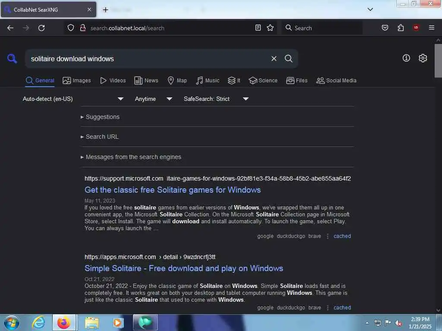Click the network tray icon

[x=377, y=323]
